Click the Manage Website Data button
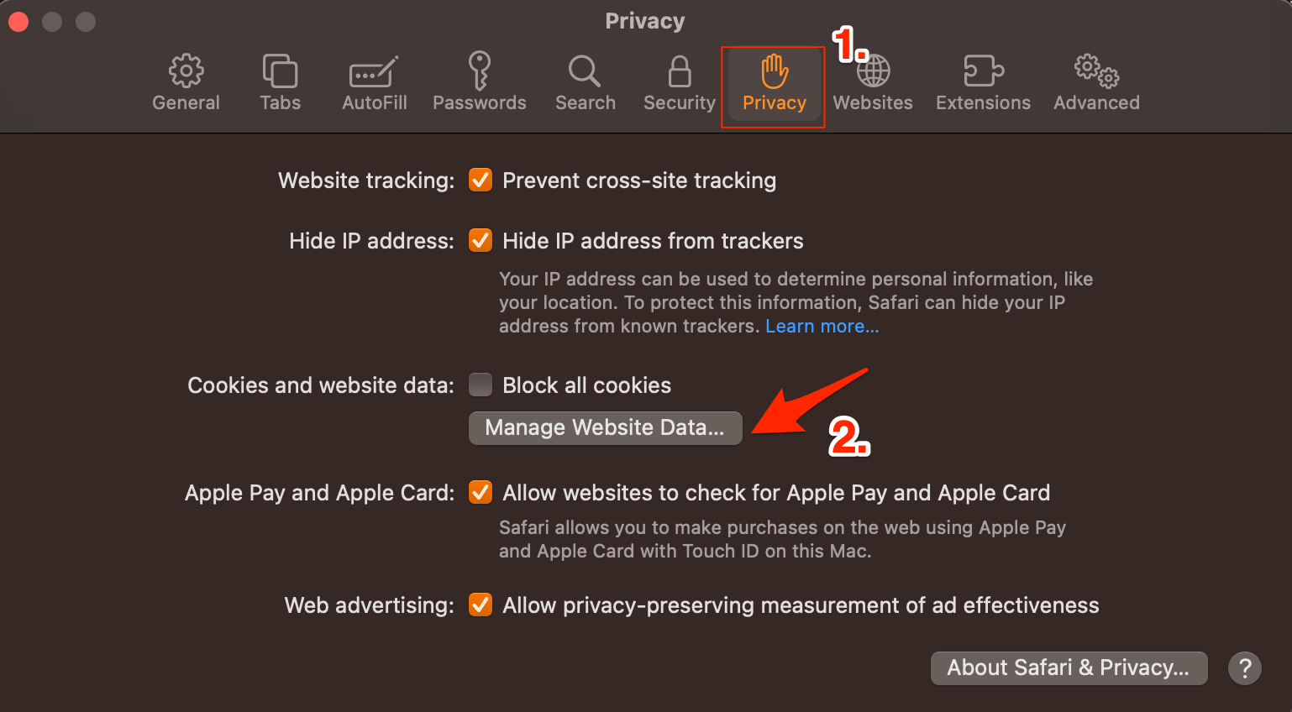This screenshot has width=1292, height=712. tap(605, 427)
